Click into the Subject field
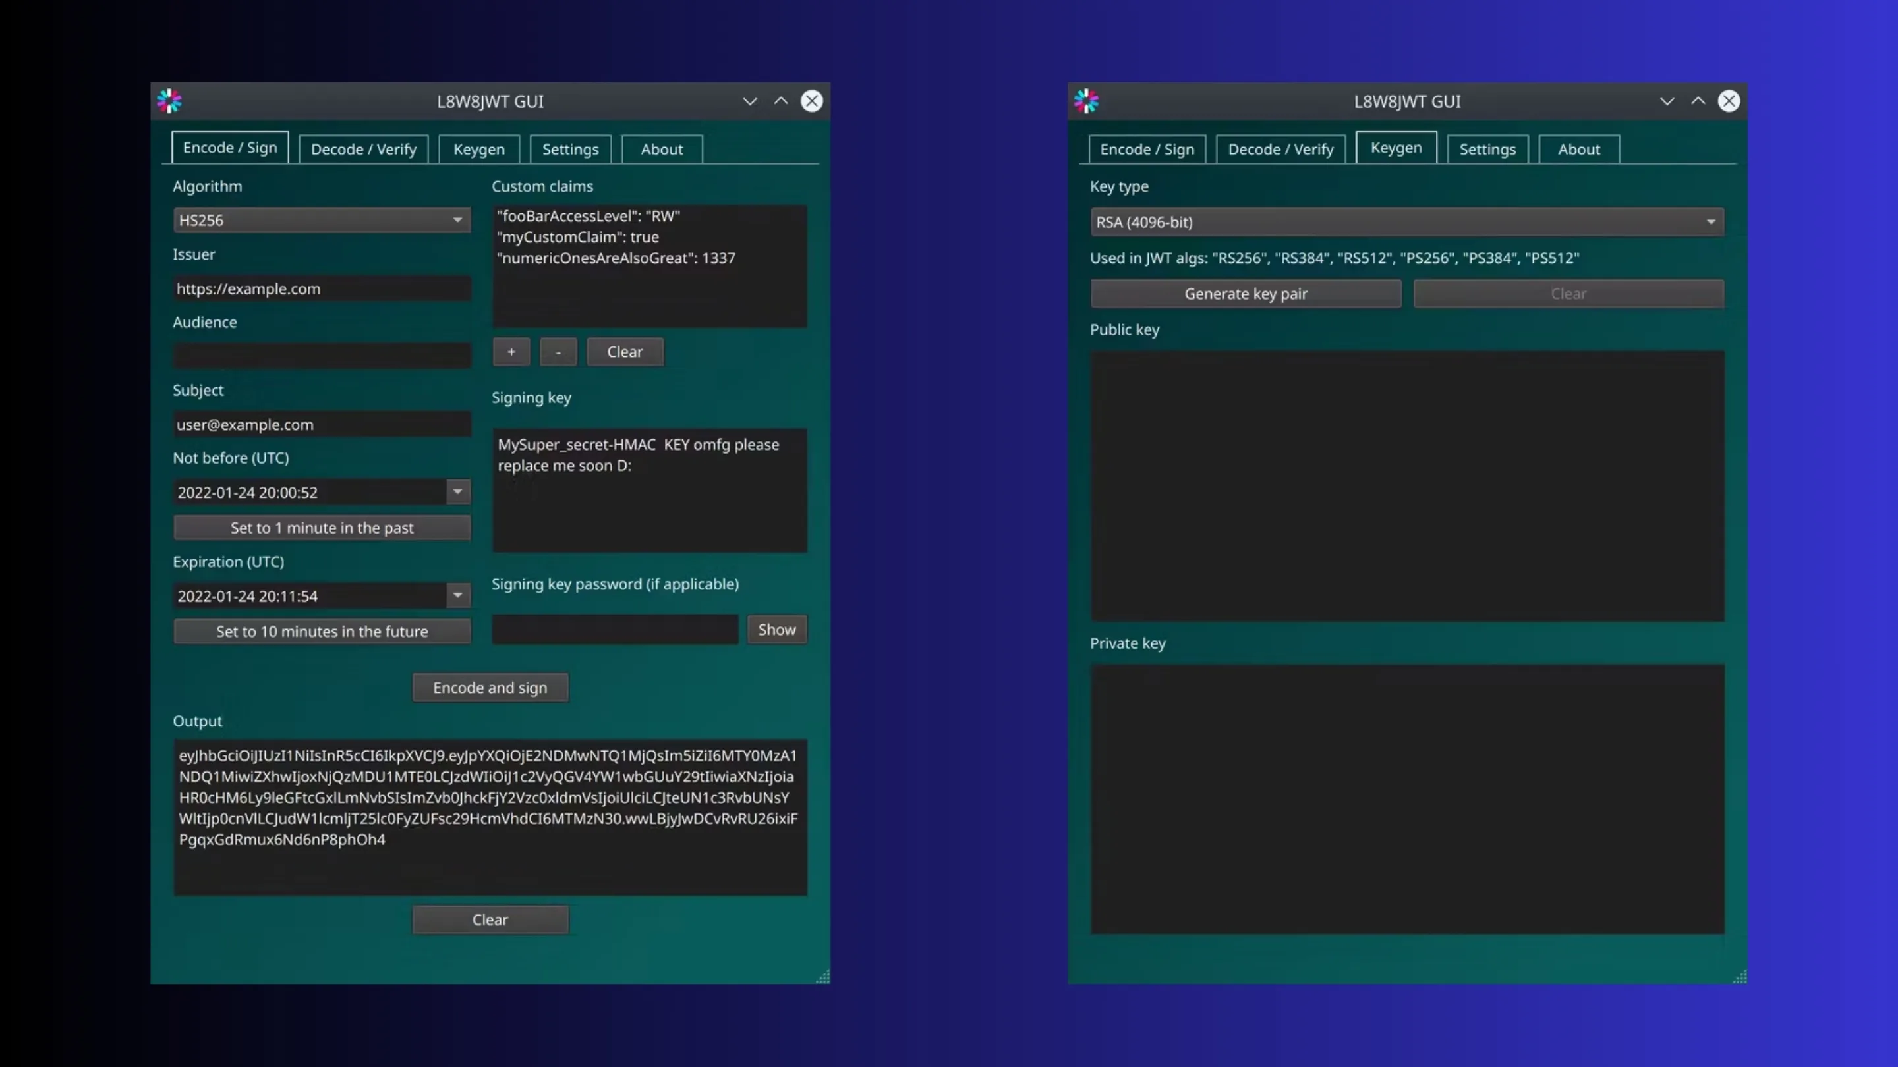 tap(322, 424)
